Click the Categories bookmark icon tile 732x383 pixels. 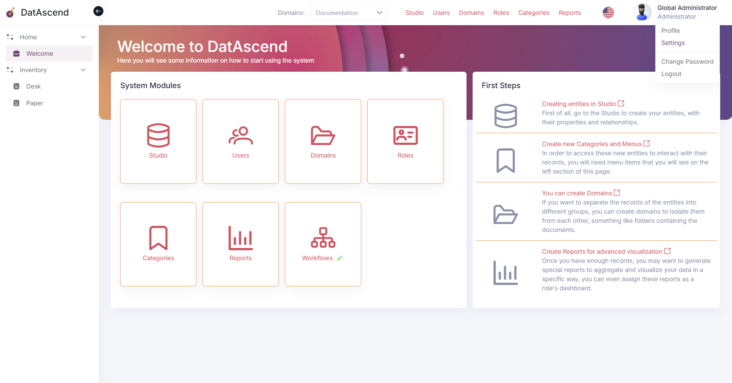tap(158, 238)
